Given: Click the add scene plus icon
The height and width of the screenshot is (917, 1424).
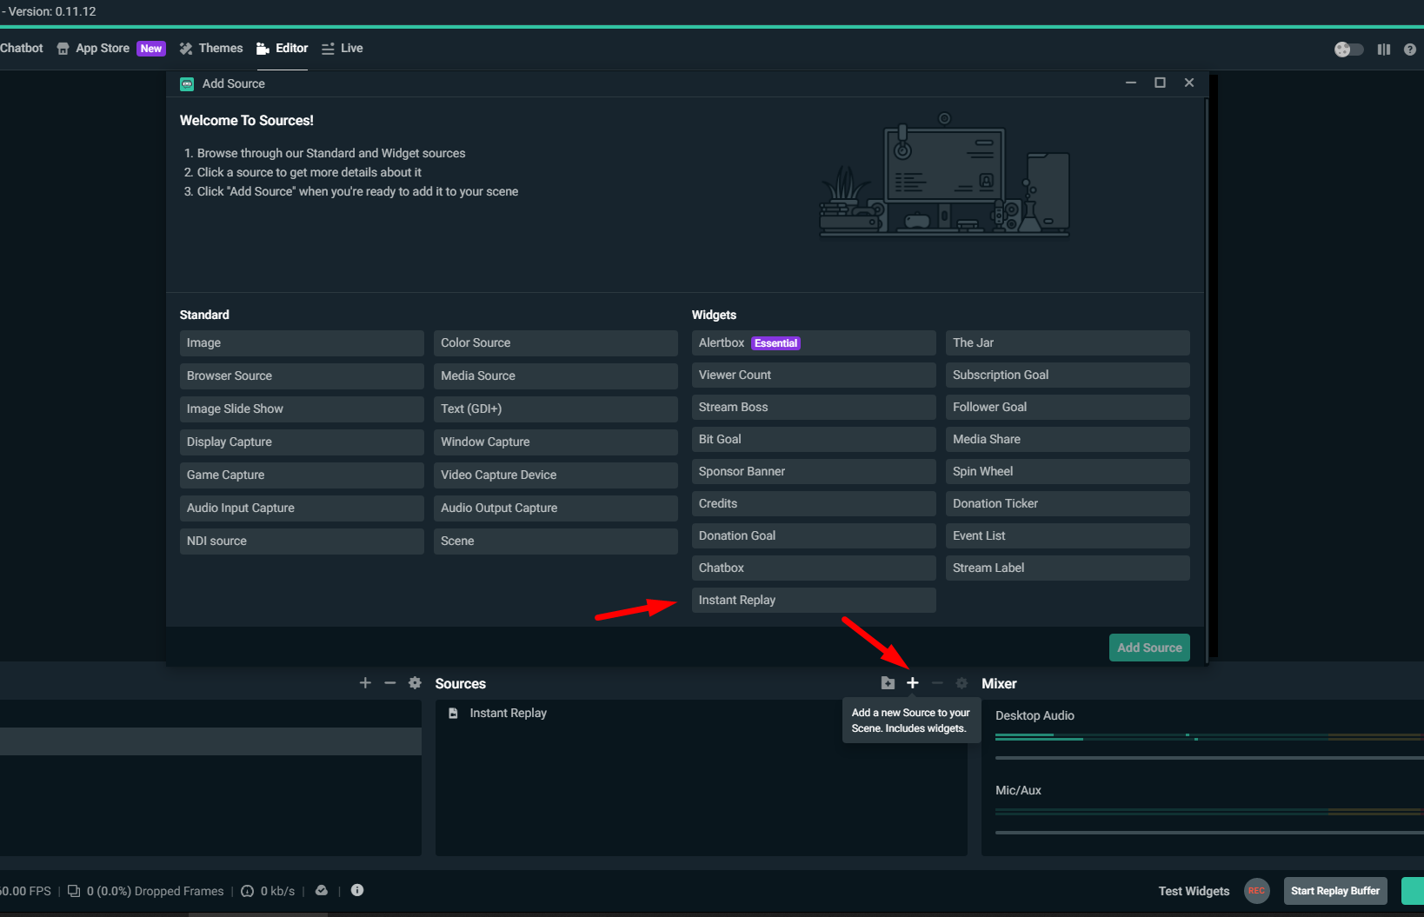Looking at the screenshot, I should click(x=365, y=683).
